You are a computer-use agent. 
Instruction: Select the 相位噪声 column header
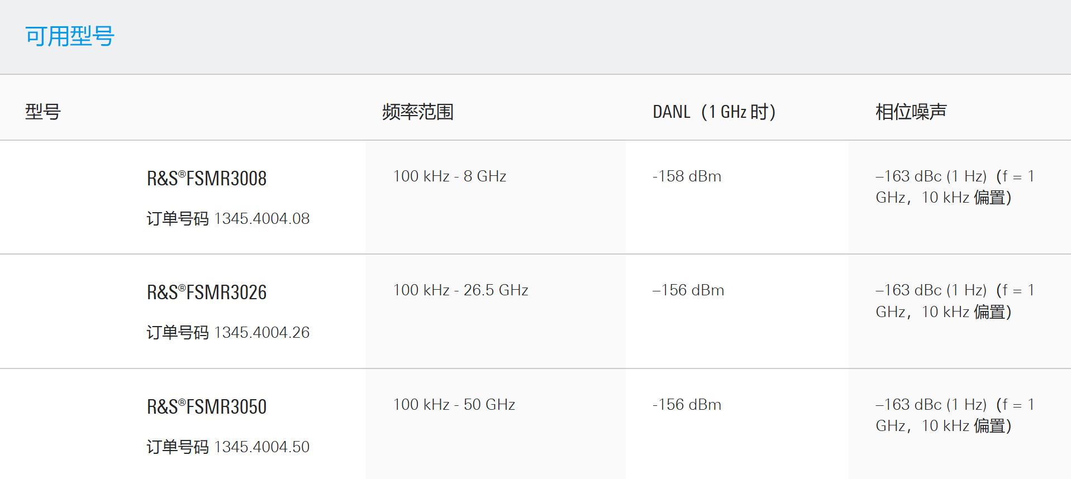[911, 112]
